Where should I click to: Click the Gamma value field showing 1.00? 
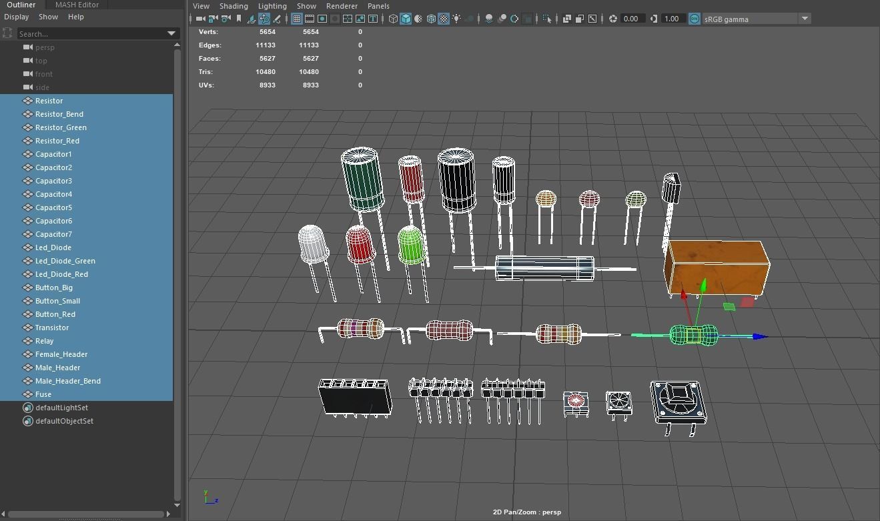click(x=673, y=19)
